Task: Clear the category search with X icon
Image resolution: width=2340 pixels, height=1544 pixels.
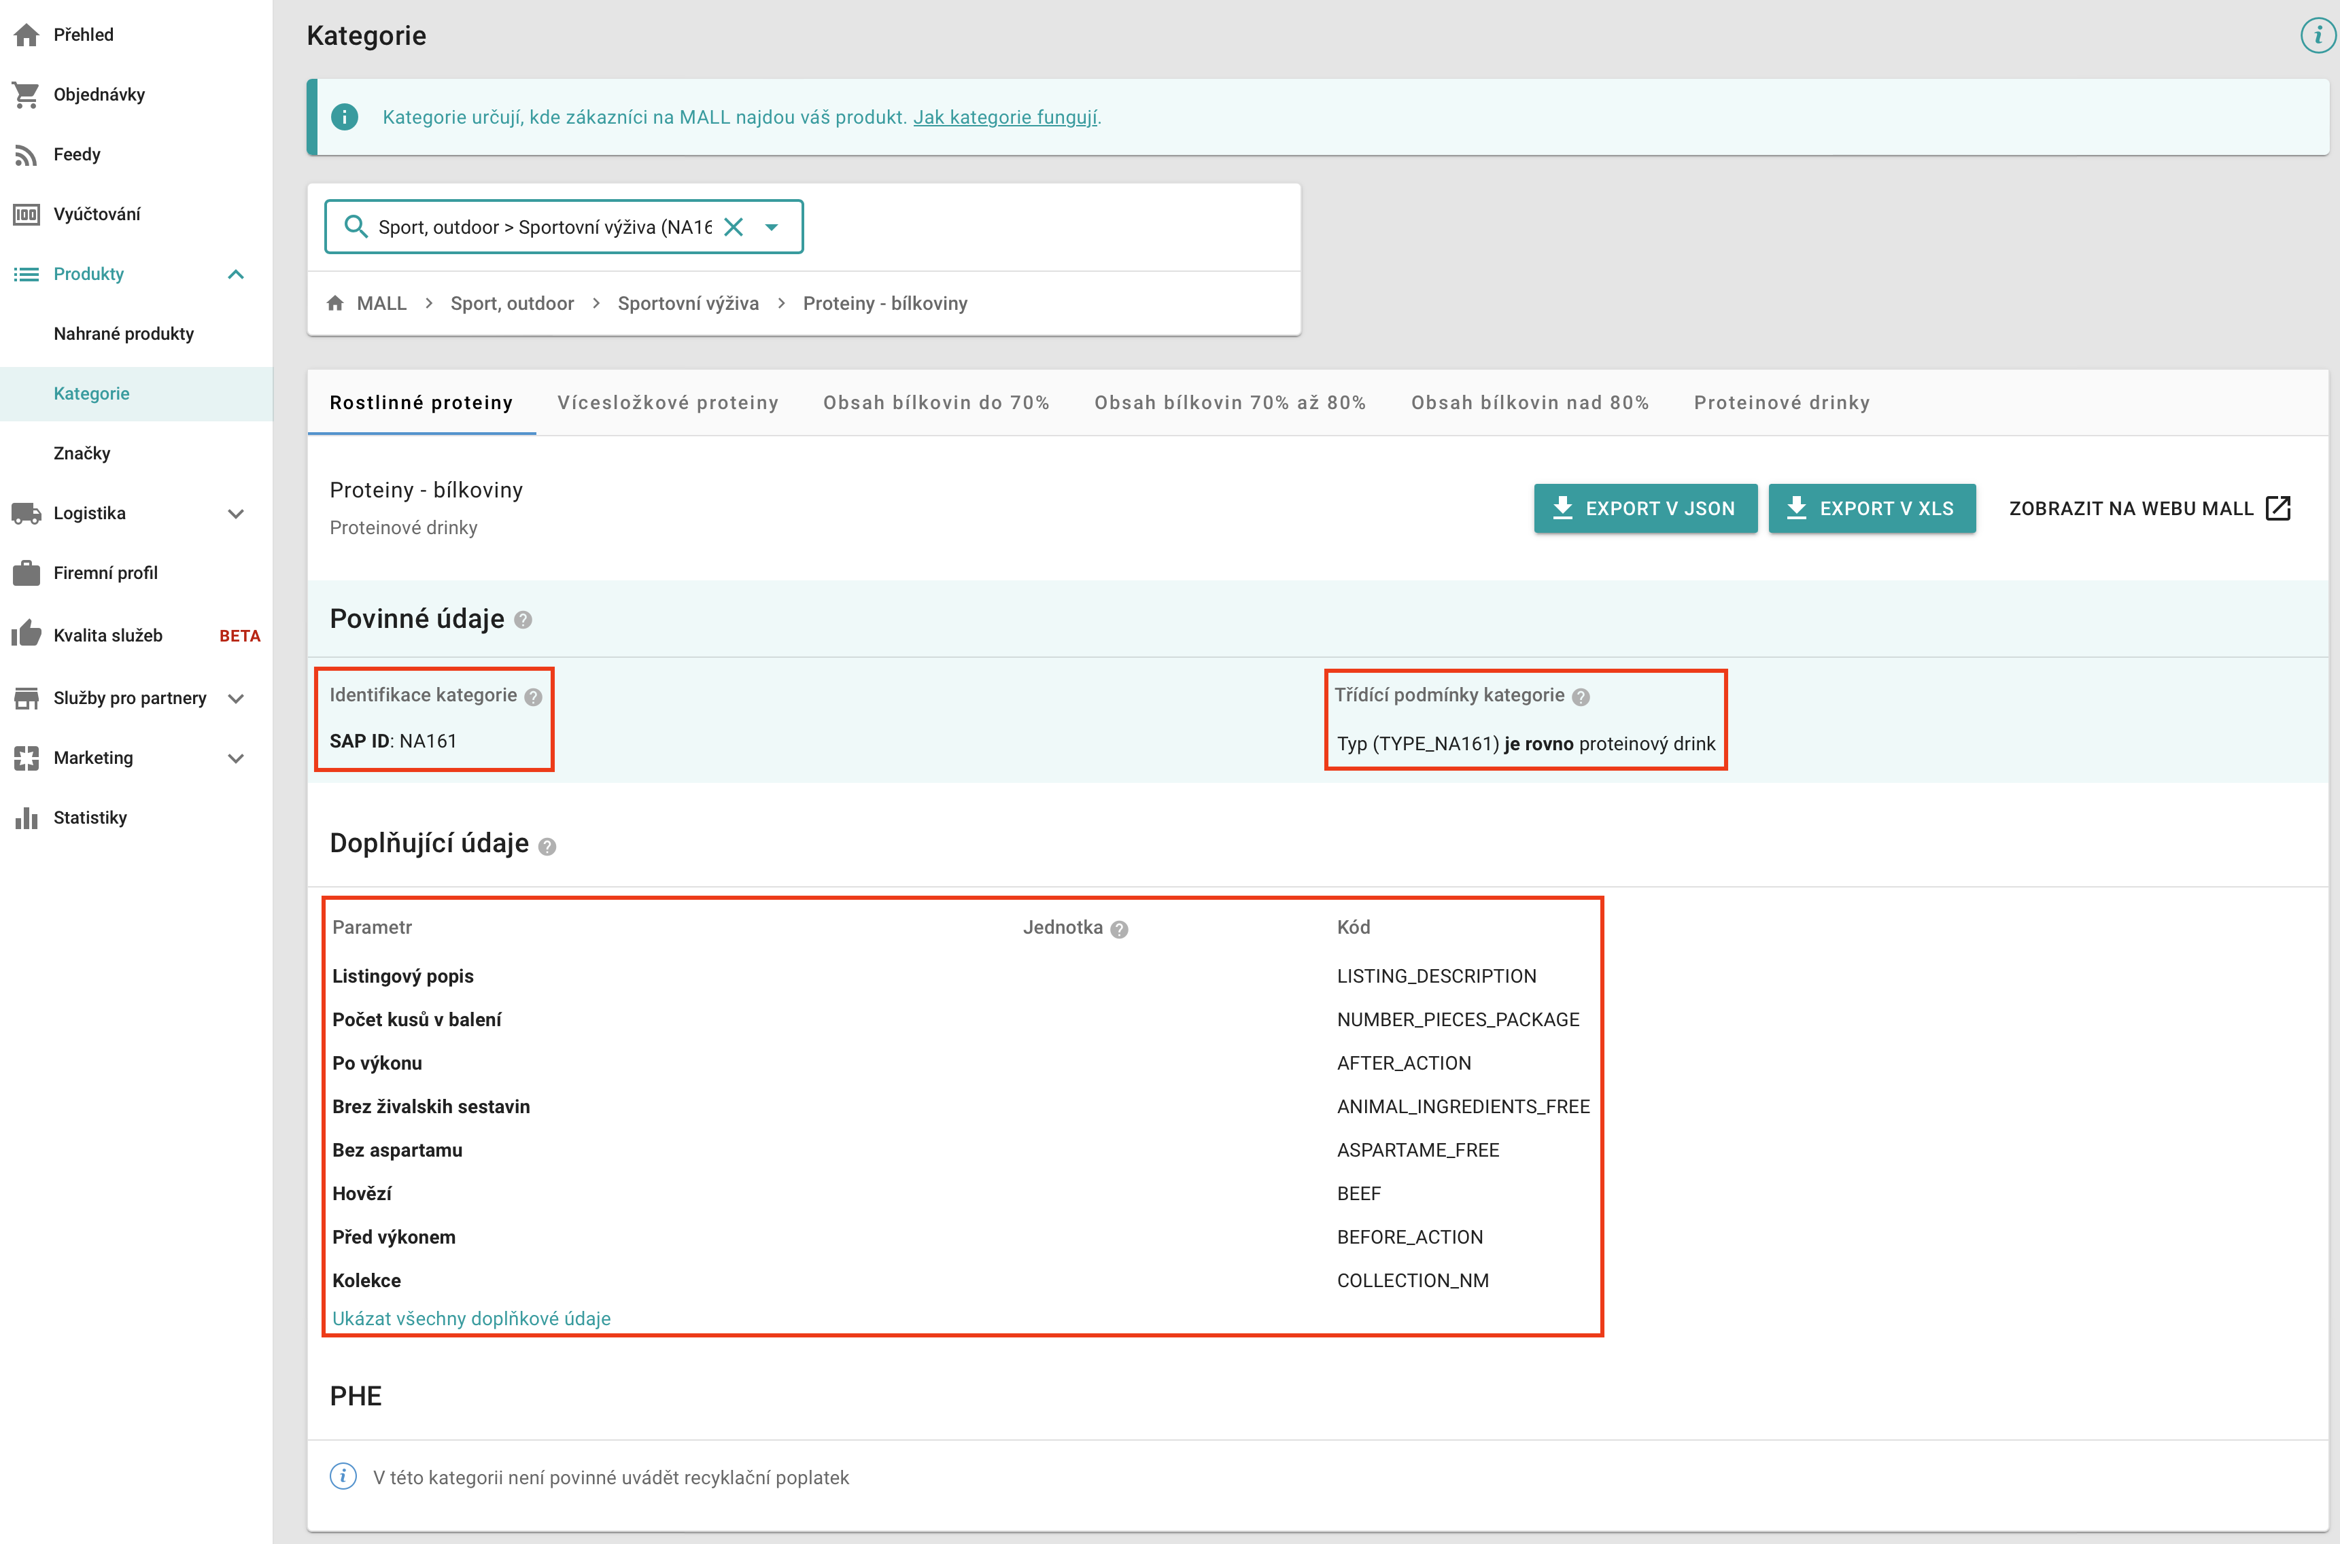Action: point(734,228)
